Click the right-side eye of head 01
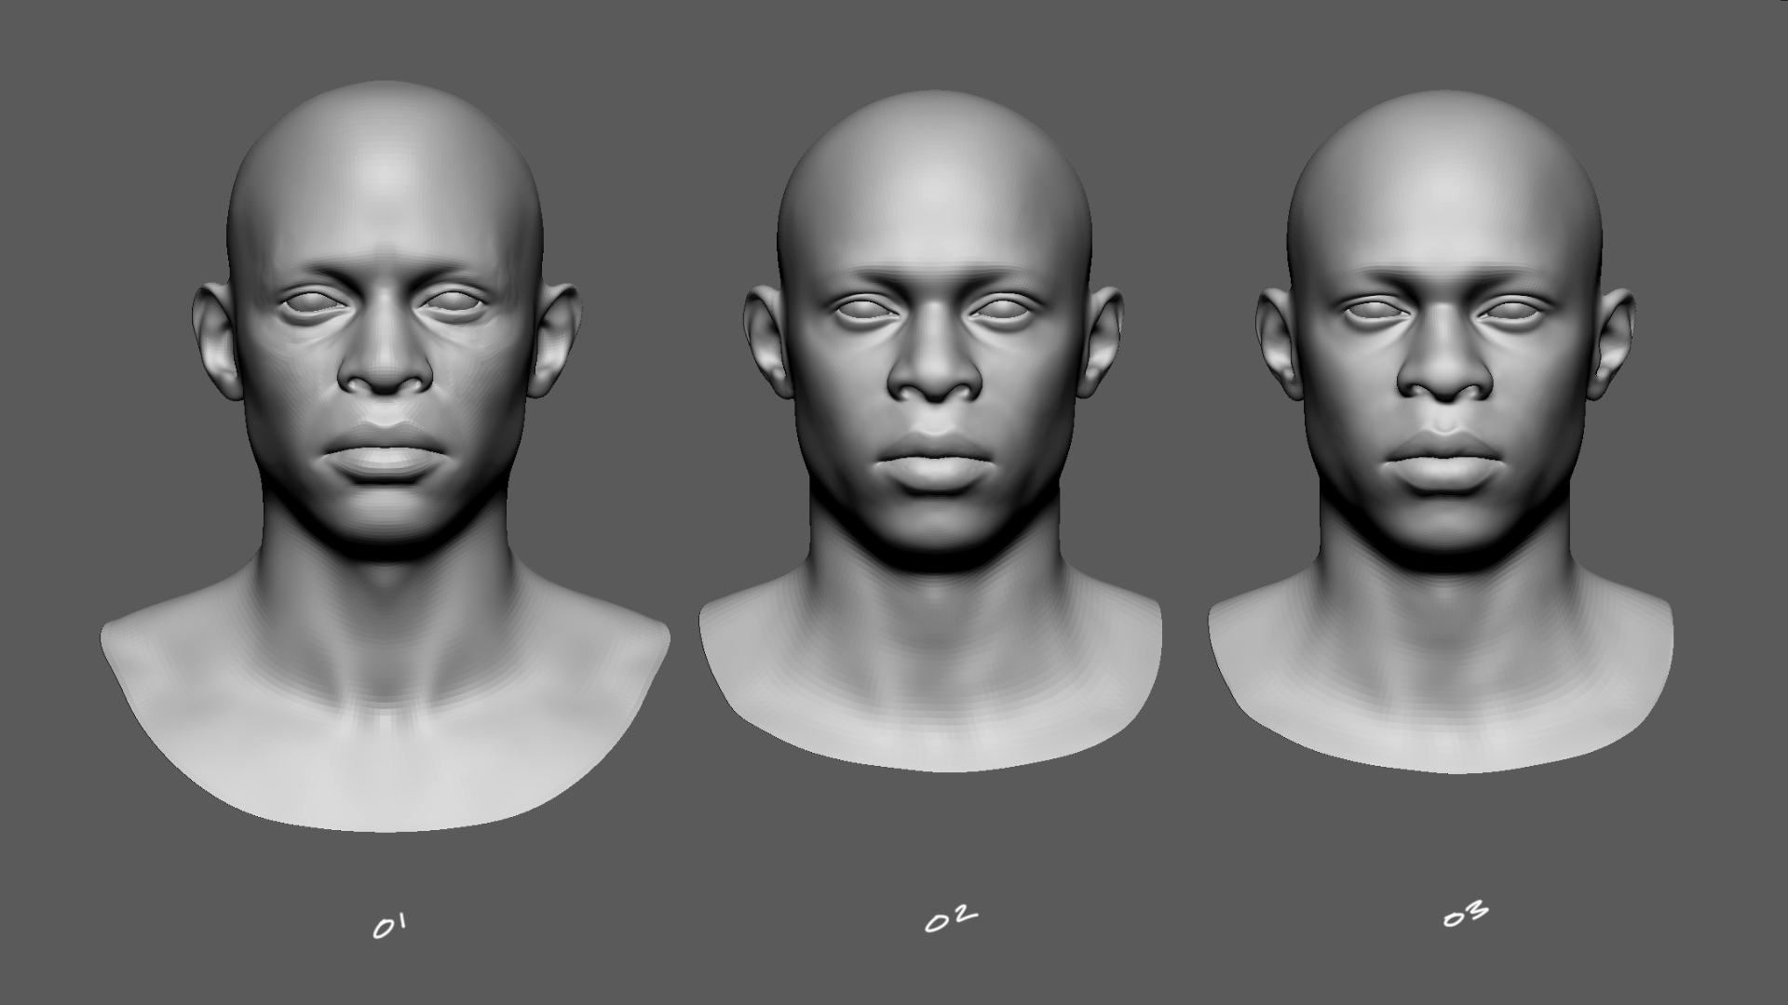1788x1005 pixels. pos(454,303)
